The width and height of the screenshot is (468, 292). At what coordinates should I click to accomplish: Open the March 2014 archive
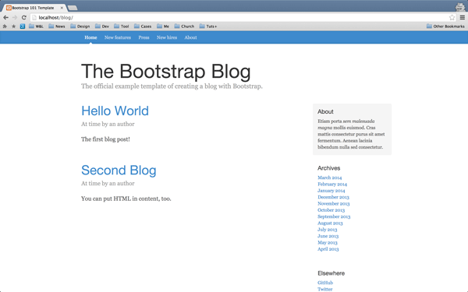click(x=329, y=178)
